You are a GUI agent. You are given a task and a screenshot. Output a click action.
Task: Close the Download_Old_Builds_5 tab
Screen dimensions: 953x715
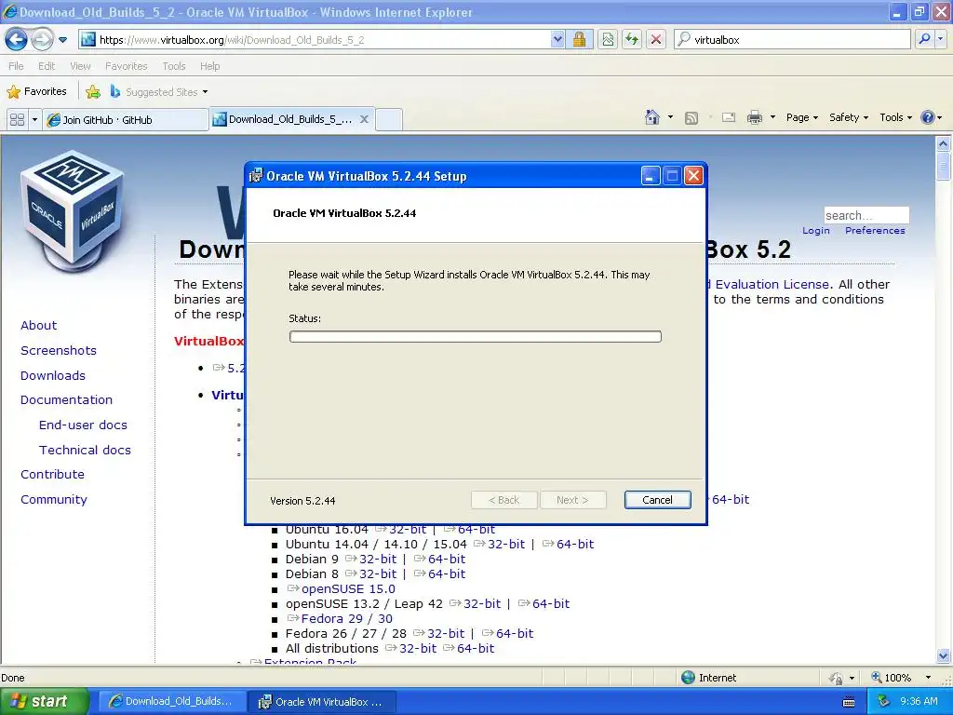[x=364, y=119]
